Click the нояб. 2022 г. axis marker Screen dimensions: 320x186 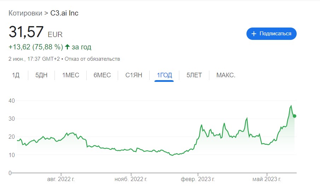point(131,179)
